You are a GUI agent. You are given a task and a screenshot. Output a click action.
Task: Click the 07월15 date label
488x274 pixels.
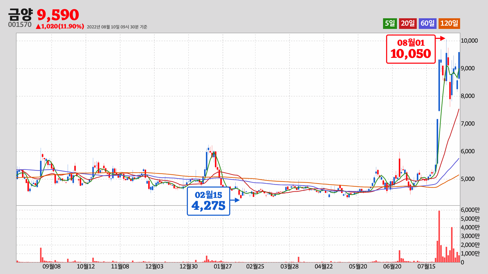pyautogui.click(x=426, y=266)
